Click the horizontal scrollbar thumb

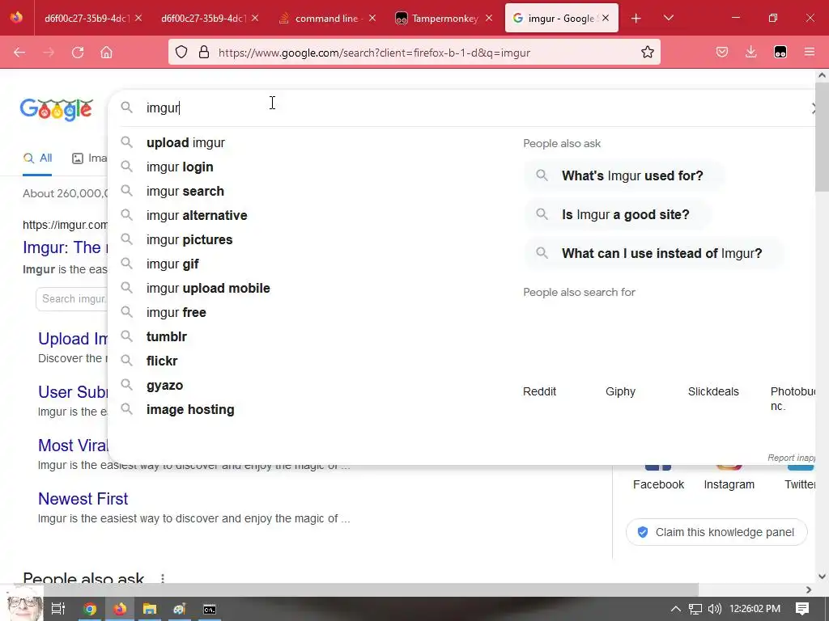(x=371, y=589)
